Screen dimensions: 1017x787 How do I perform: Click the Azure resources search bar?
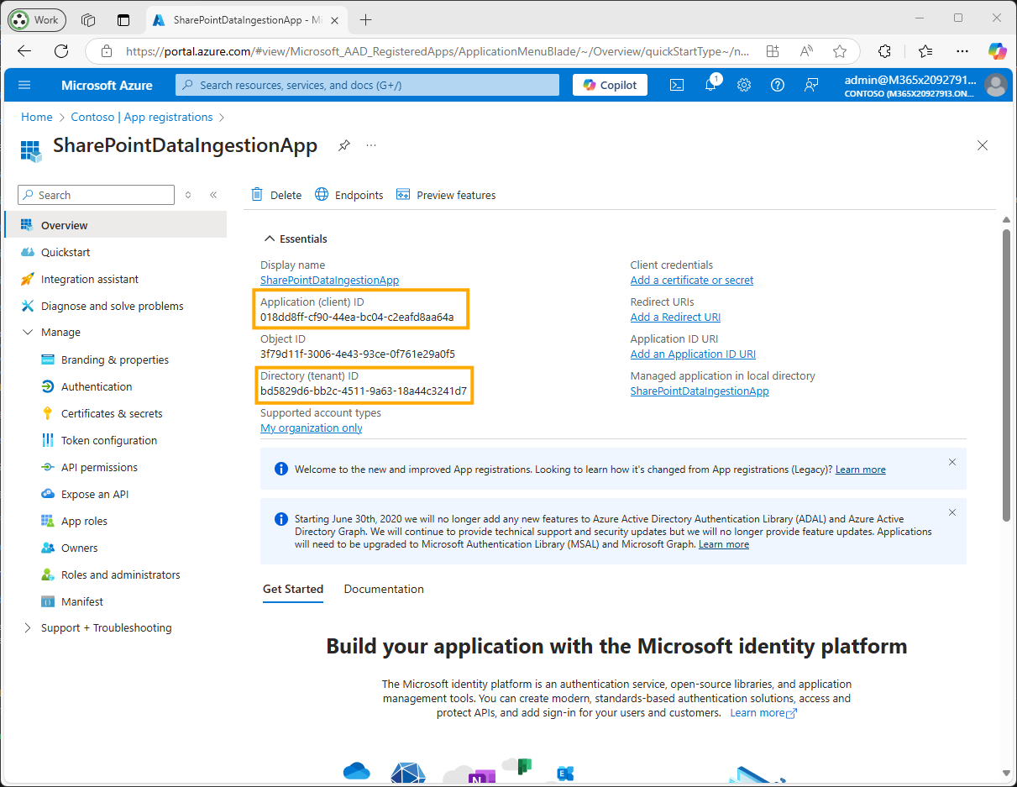pyautogui.click(x=367, y=85)
